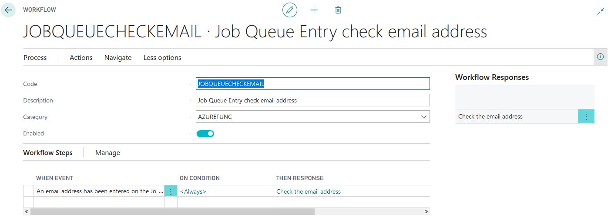Open three-dot menu beside workflow step event

click(x=171, y=191)
